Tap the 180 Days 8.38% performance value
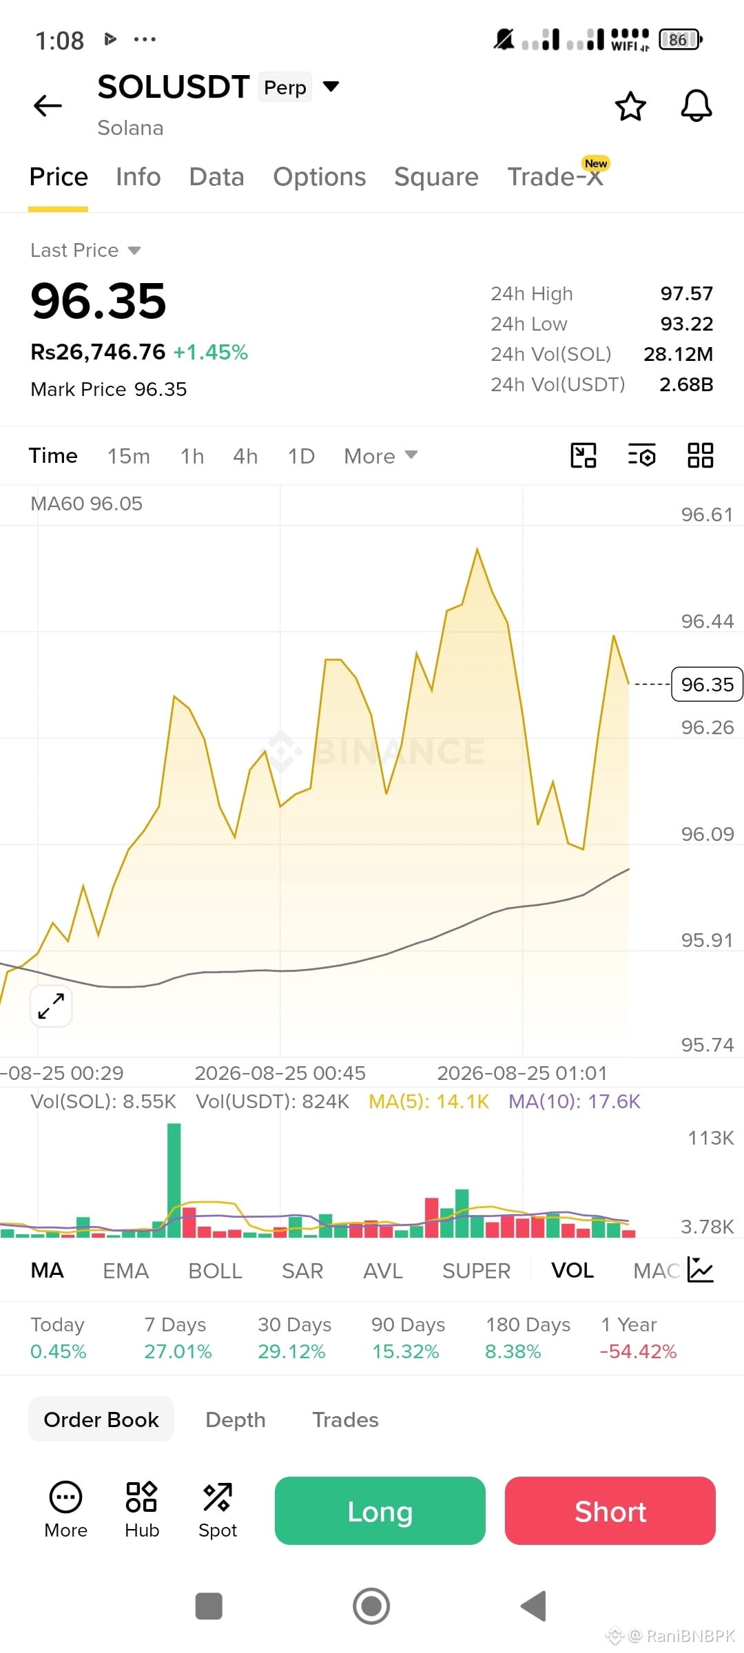 click(513, 1351)
